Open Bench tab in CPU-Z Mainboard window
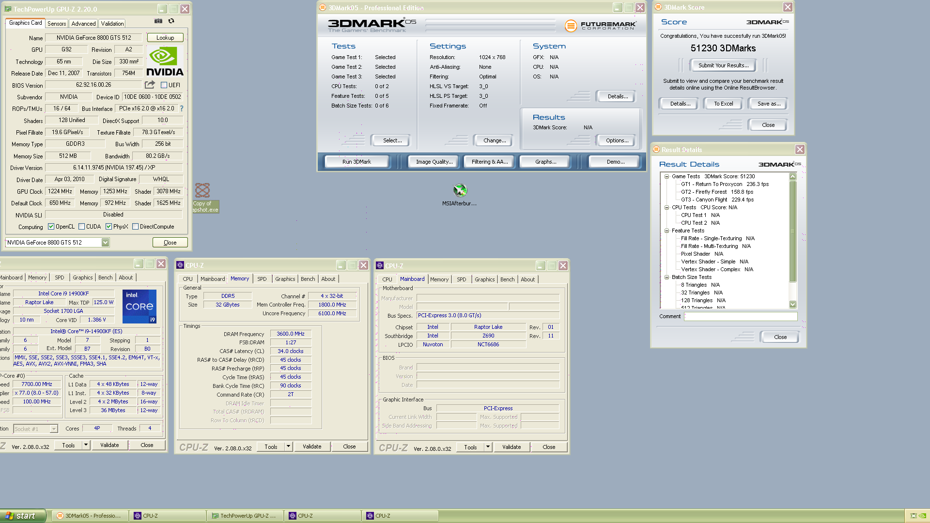The width and height of the screenshot is (930, 523). (x=507, y=279)
